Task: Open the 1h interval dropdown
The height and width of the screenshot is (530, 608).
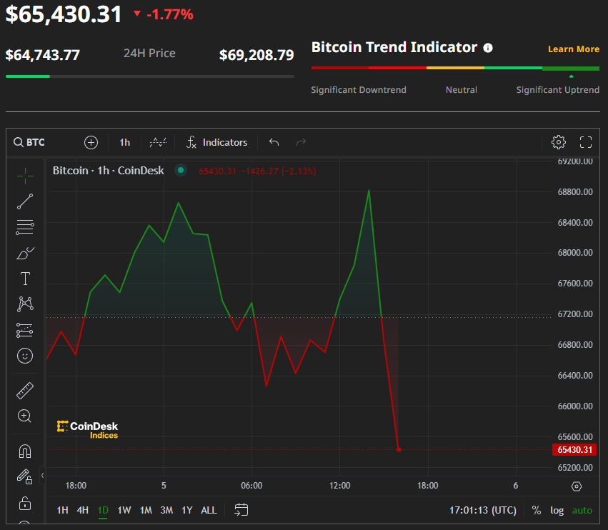Action: point(124,142)
